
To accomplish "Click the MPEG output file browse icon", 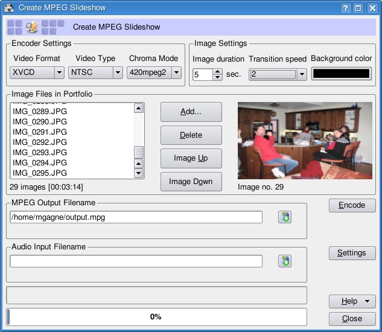I will [x=285, y=217].
